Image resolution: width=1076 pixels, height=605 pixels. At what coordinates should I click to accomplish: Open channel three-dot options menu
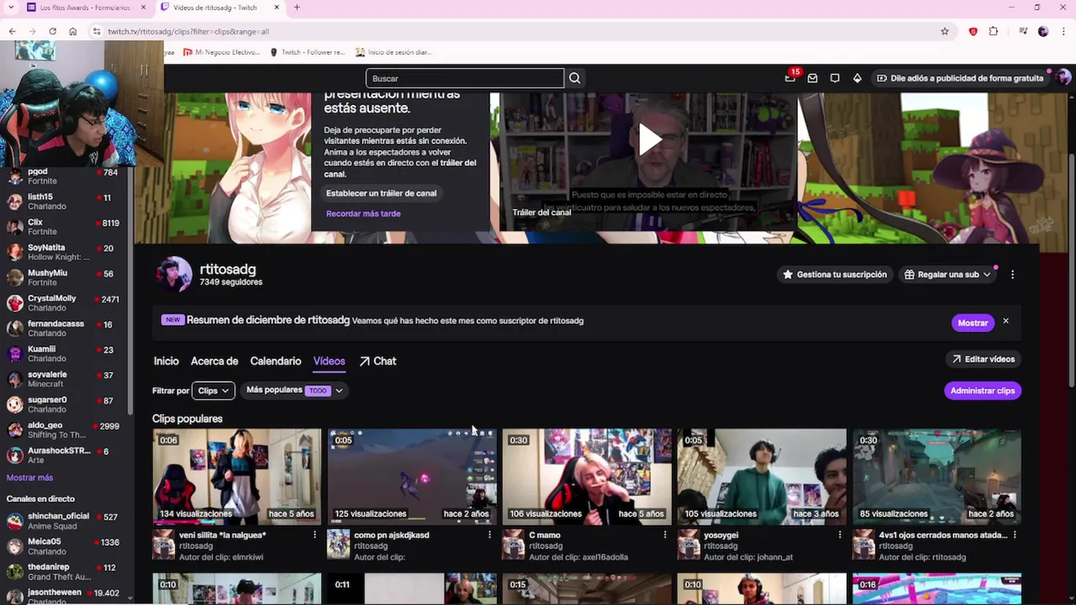pos(1012,275)
